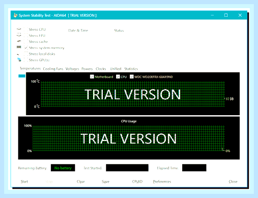Click the Stress cache row icon
The width and height of the screenshot is (258, 198).
[x=19, y=41]
